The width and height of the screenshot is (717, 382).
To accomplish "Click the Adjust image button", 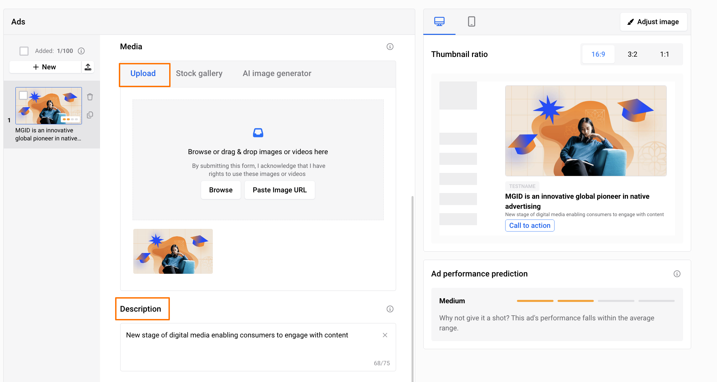I will point(653,22).
